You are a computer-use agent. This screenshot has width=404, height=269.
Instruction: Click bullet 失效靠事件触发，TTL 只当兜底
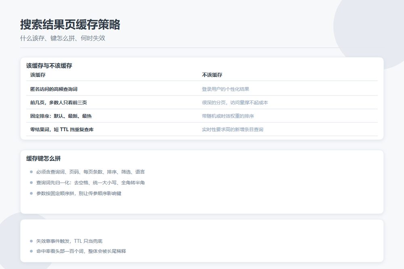[69, 241]
